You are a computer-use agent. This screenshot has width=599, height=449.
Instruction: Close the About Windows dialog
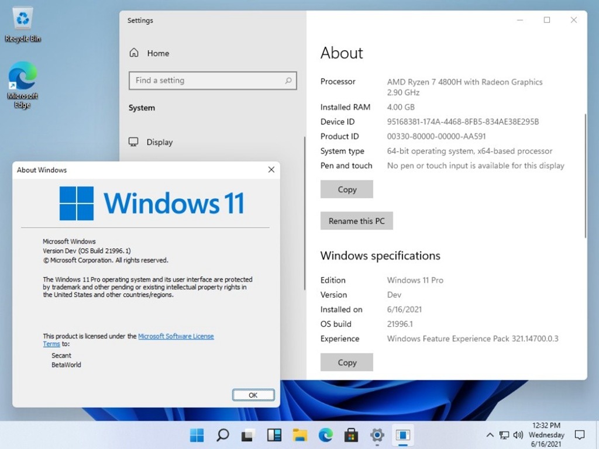pos(271,170)
